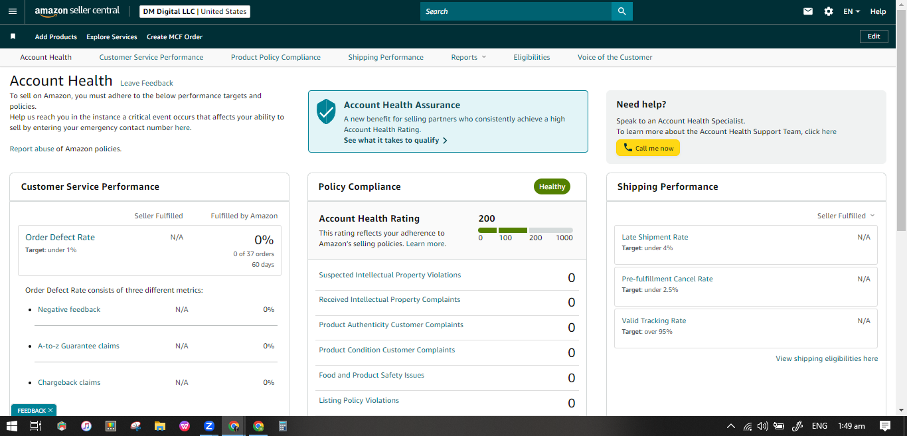Open Calculator from the taskbar
Viewport: 907px width, 436px height.
click(x=282, y=426)
